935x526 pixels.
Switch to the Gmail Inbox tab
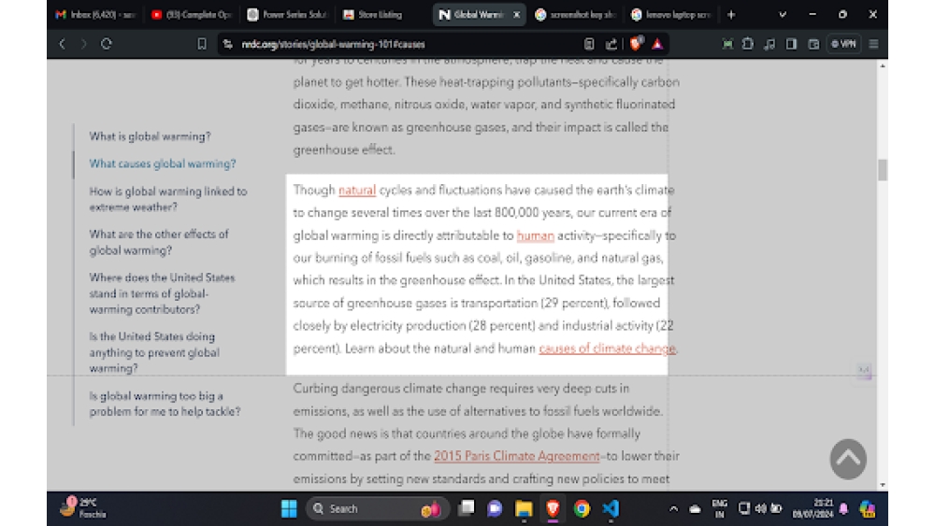[95, 15]
